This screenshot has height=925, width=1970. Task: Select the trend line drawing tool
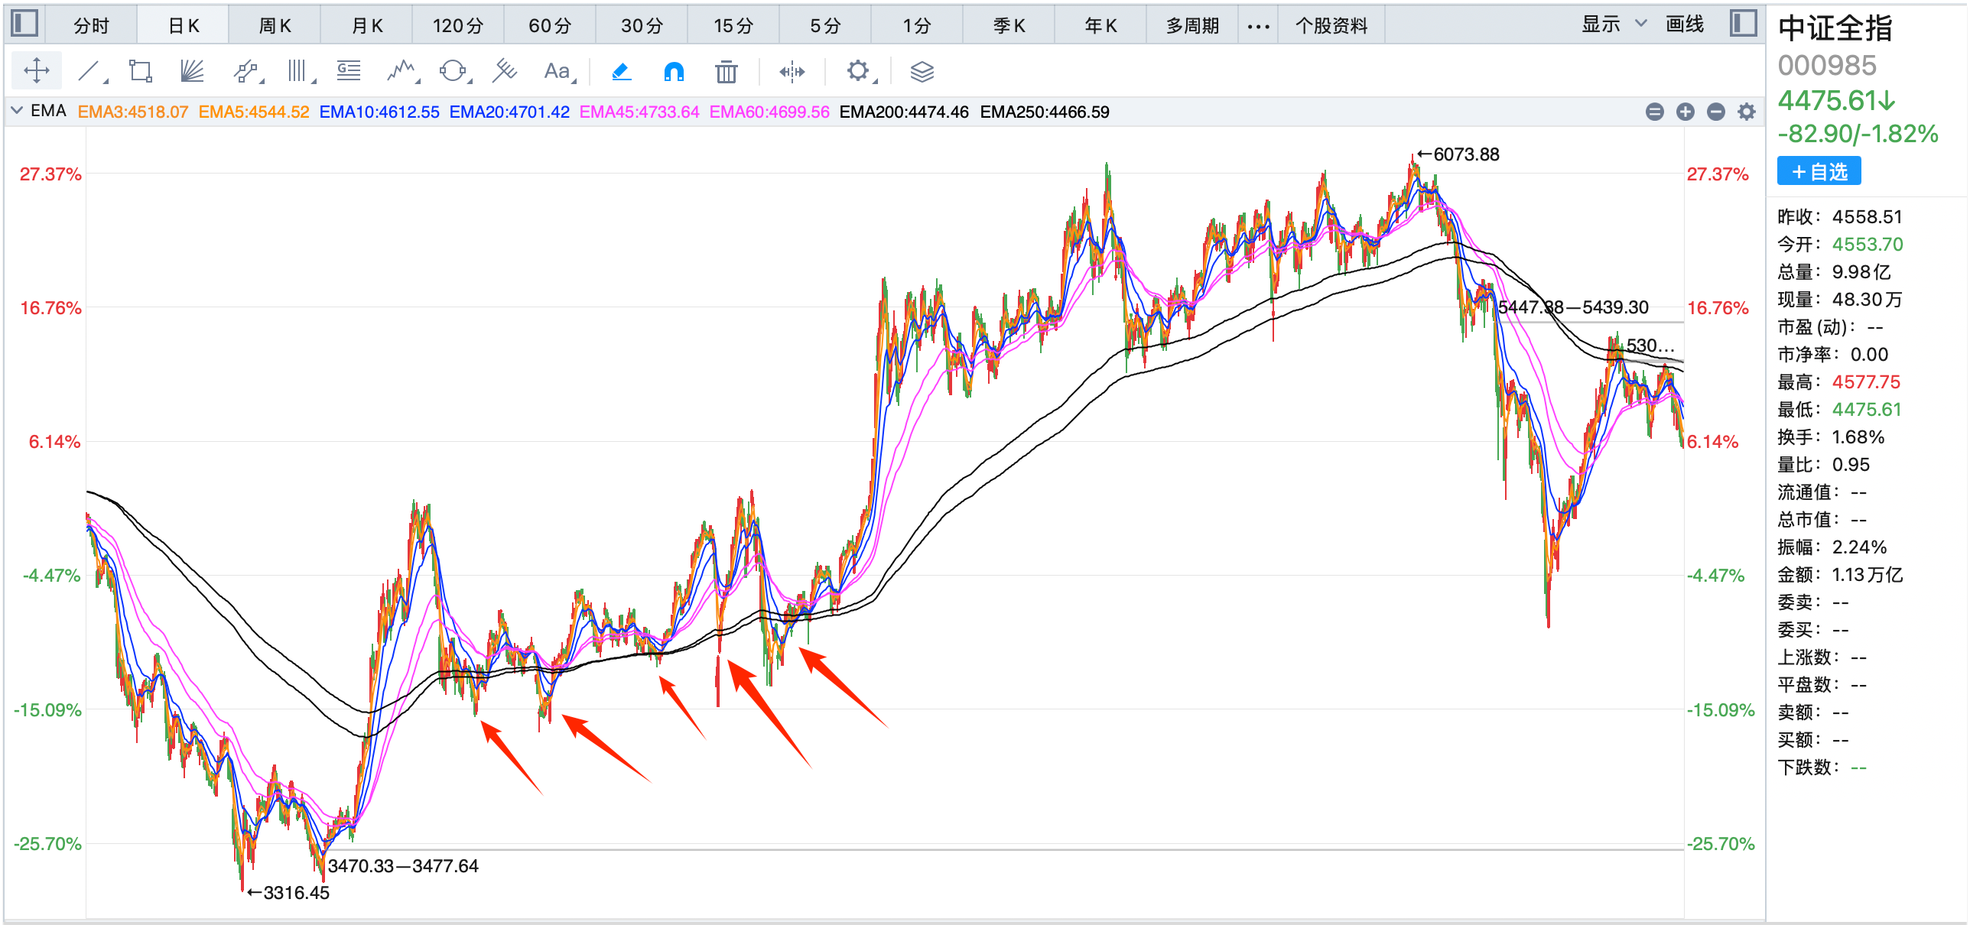pyautogui.click(x=89, y=72)
